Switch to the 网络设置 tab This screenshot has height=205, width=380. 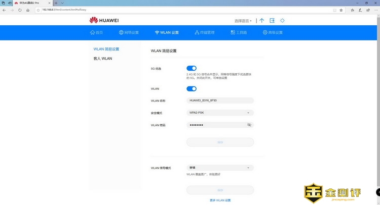129,32
